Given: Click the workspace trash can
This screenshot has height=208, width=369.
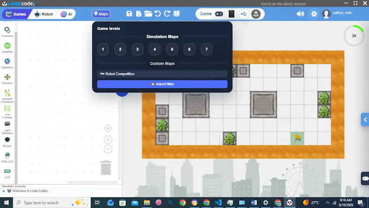Looking at the screenshot, I should (x=106, y=168).
